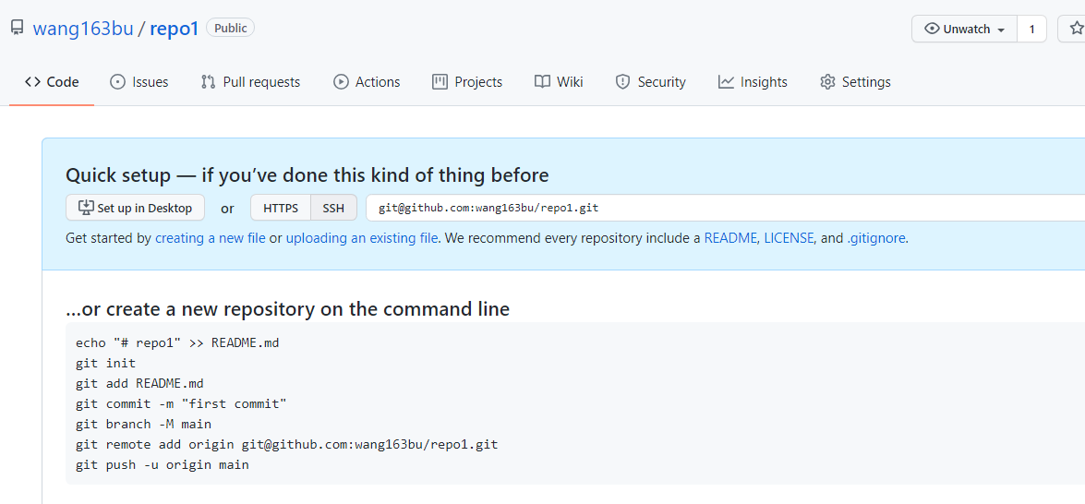The width and height of the screenshot is (1085, 504).
Task: Click the wang163bu owner link
Action: point(83,29)
